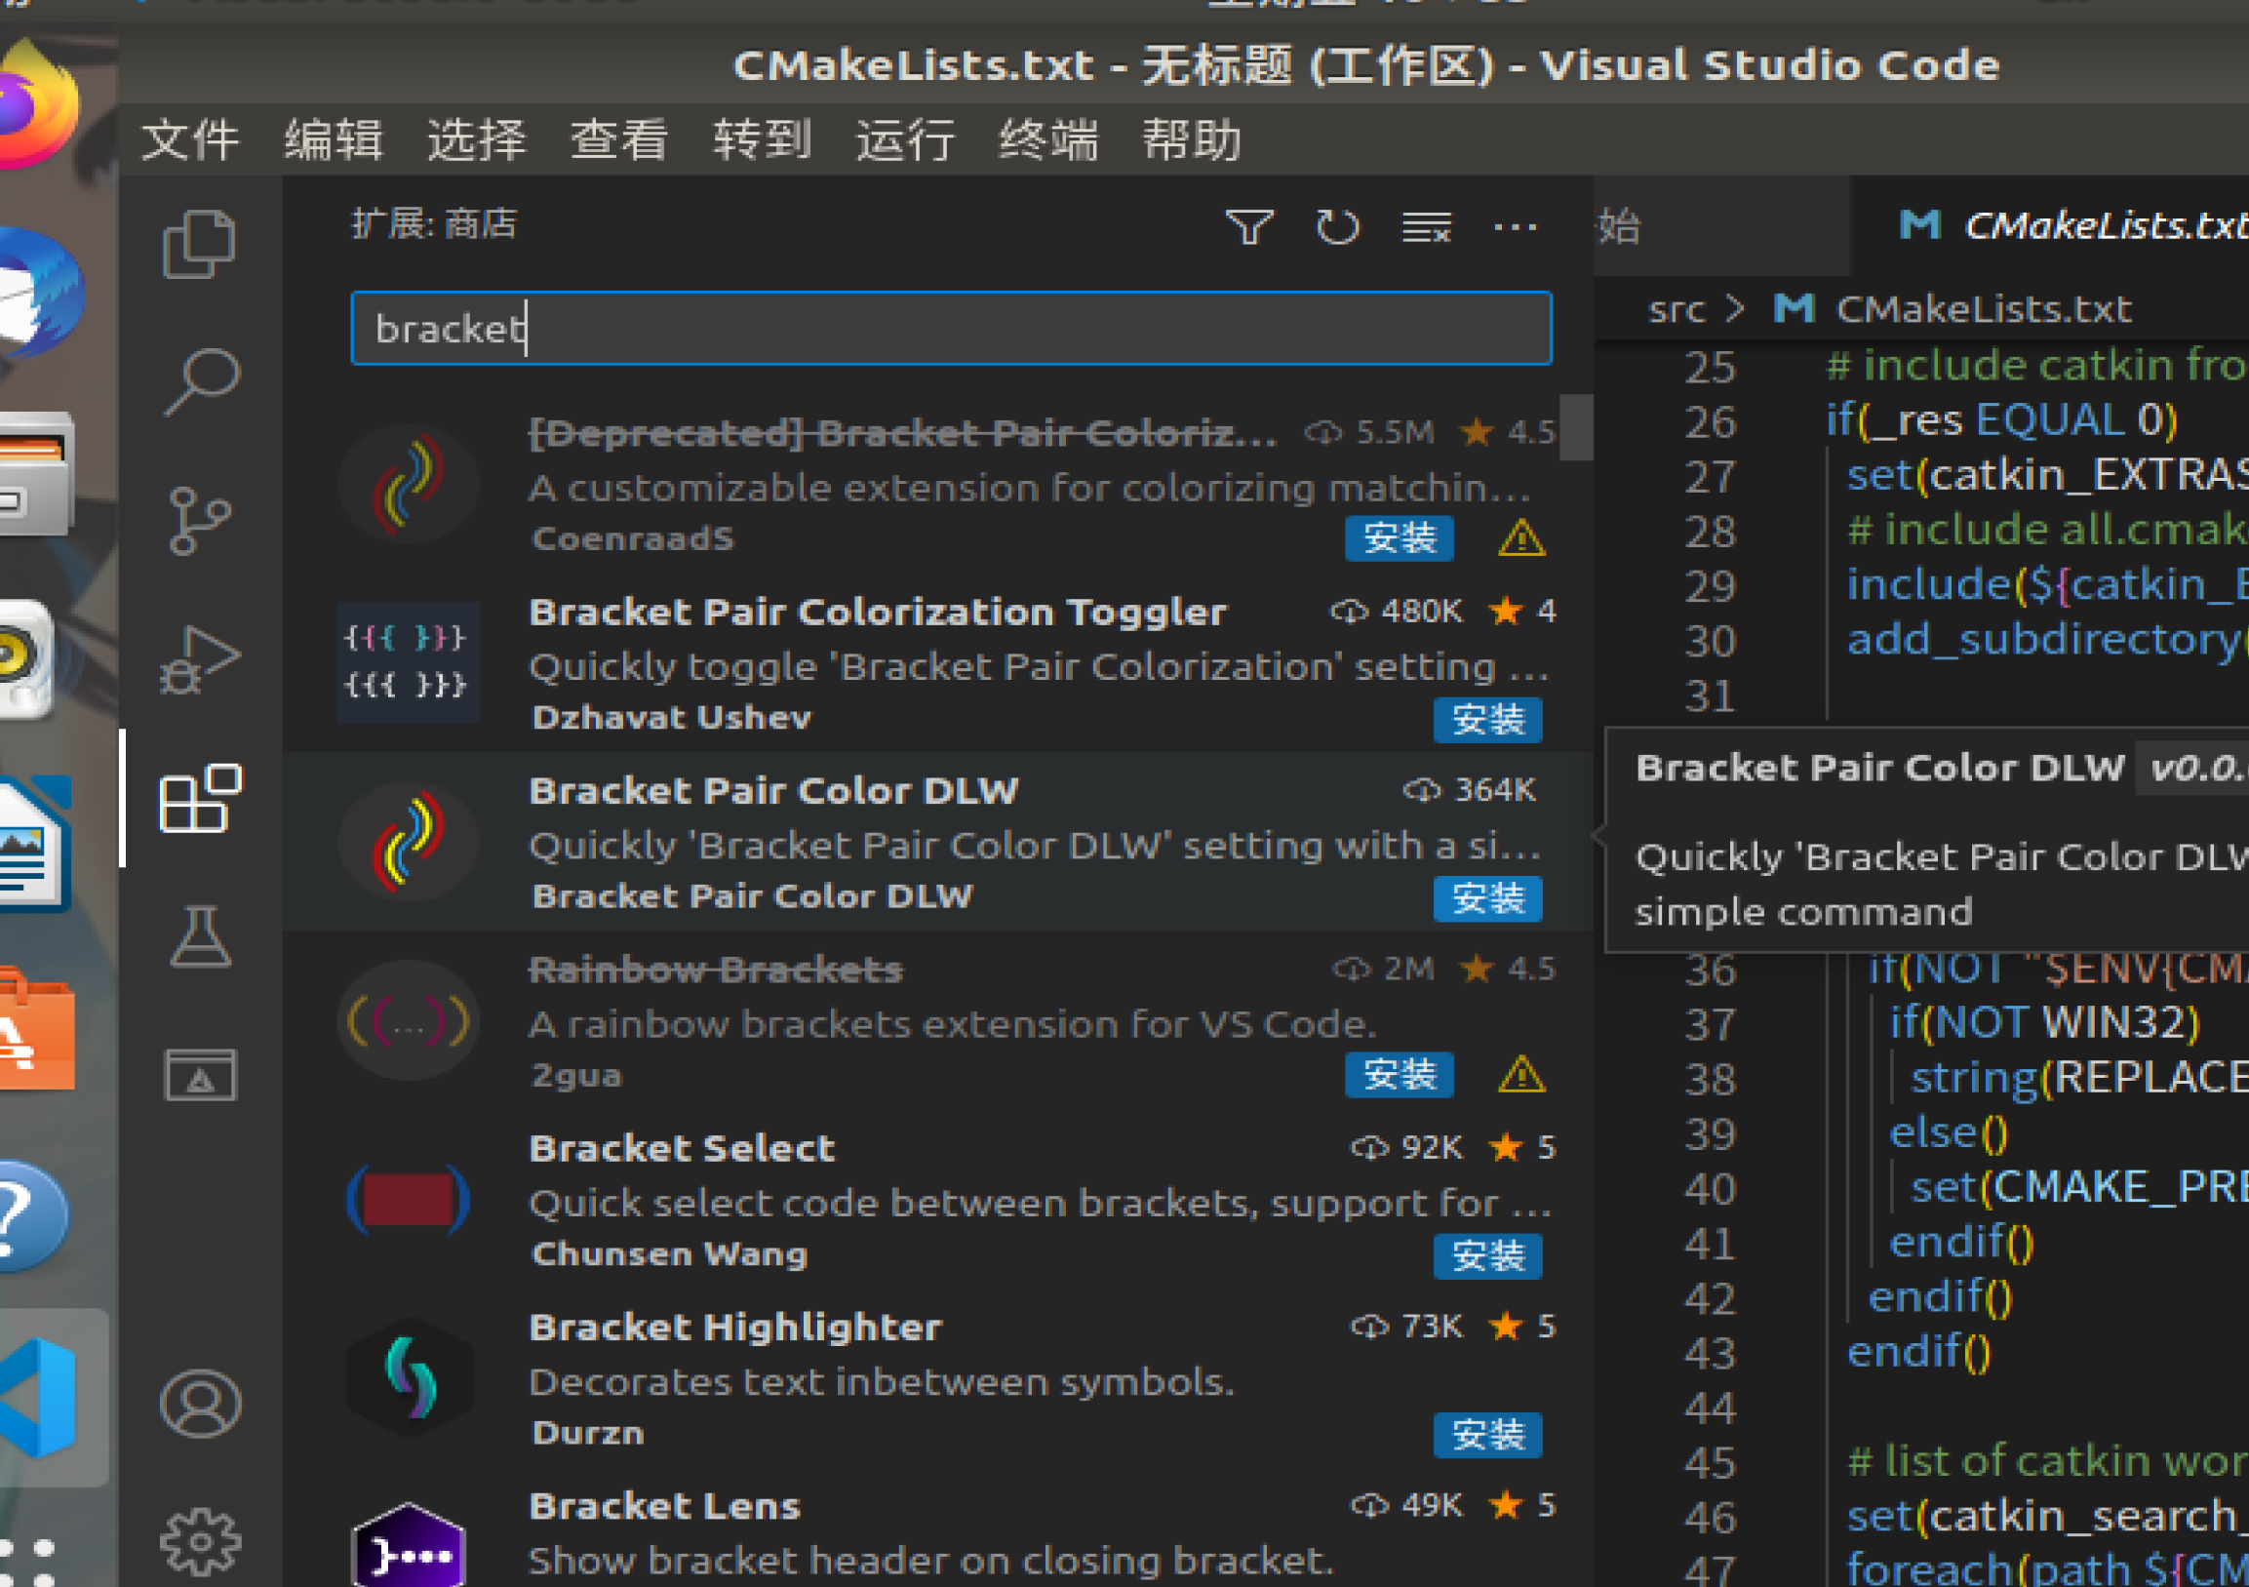Screen dimensions: 2249x1587
Task: Open the Testing flask view
Action: [200, 936]
